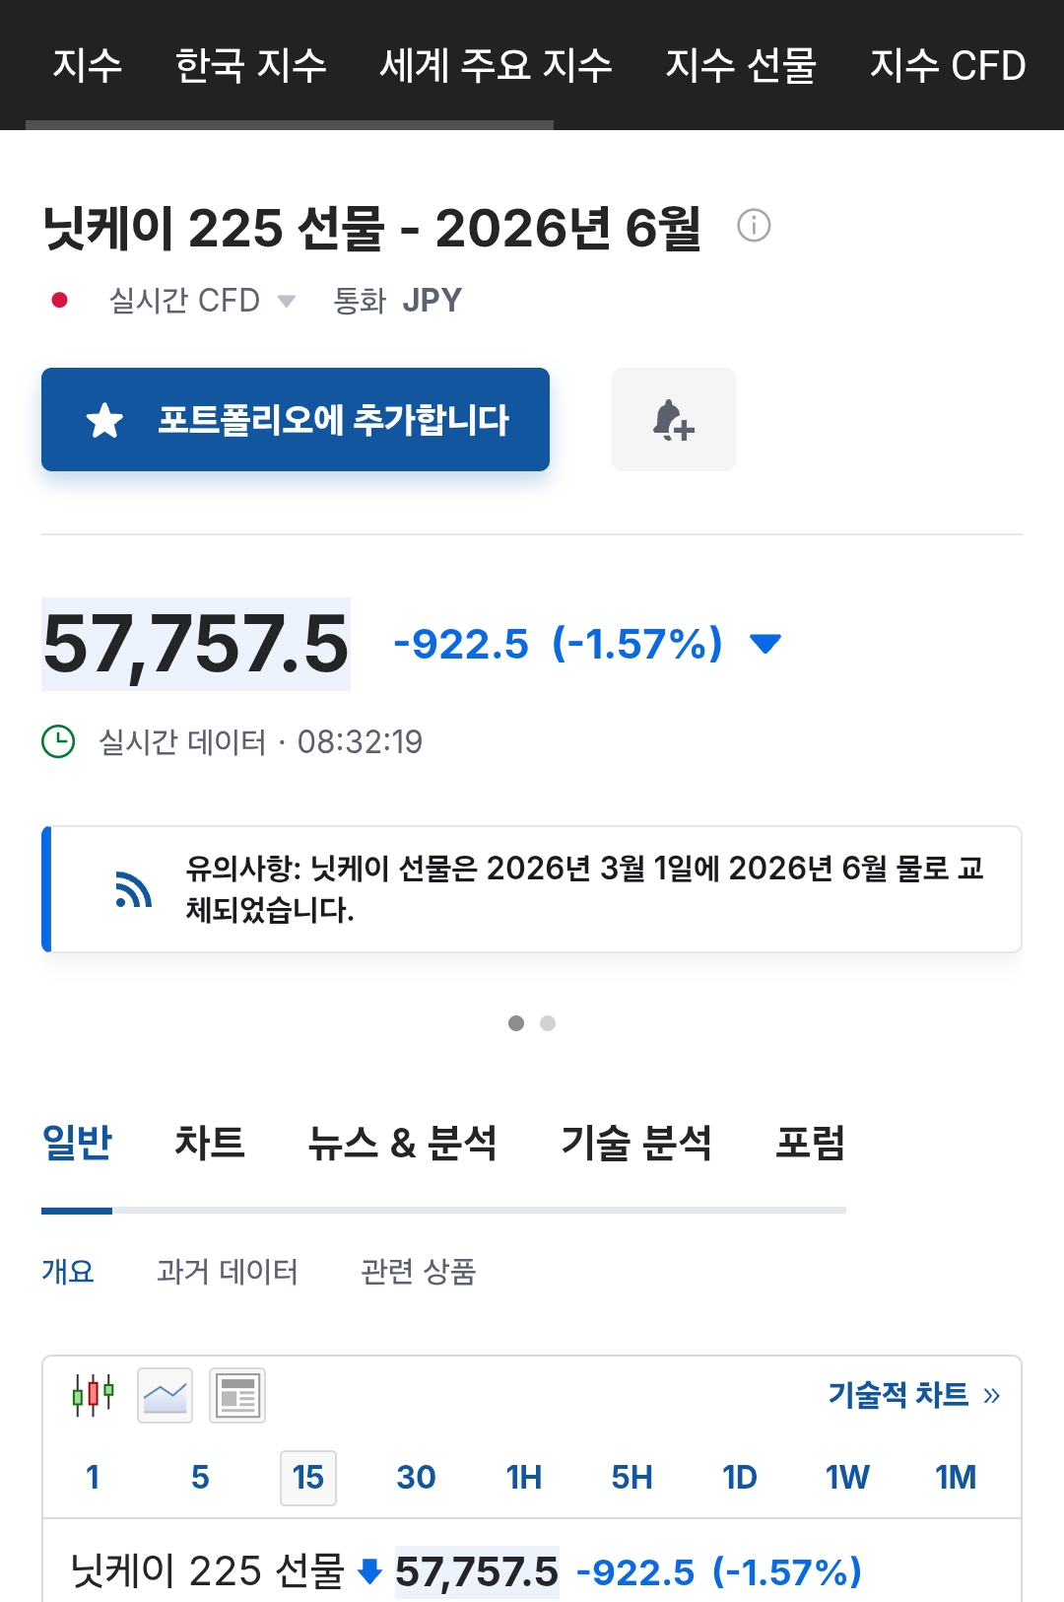Open the 지수 선물 menu item

741,65
